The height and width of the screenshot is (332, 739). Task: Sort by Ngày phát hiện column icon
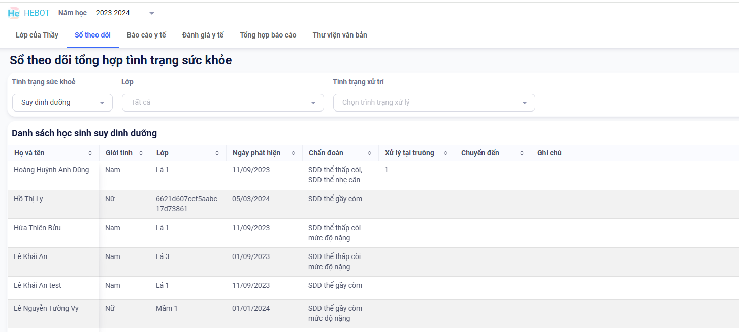click(x=293, y=153)
